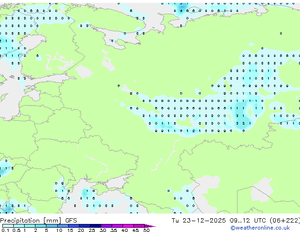Click the '40' legend scale label
The image size is (300, 232).
[124, 230]
